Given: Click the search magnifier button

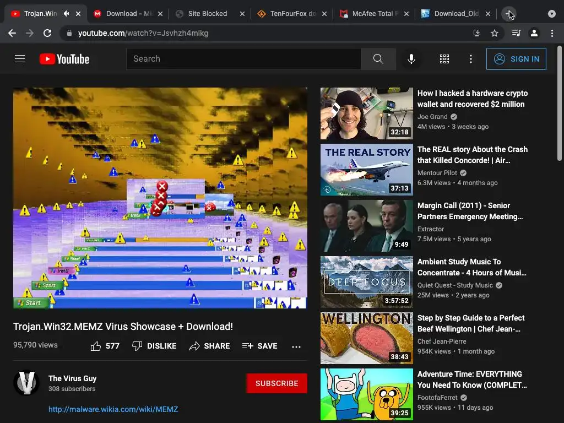Looking at the screenshot, I should 378,58.
